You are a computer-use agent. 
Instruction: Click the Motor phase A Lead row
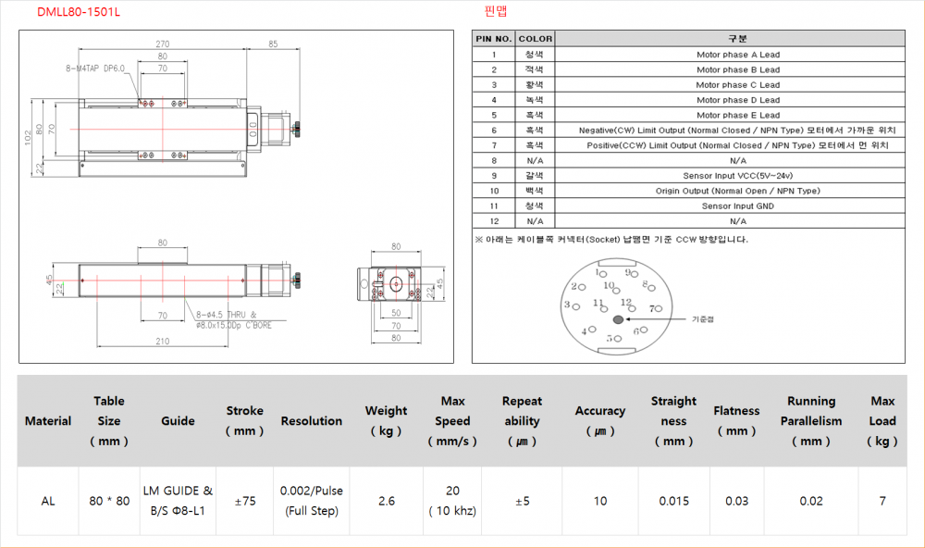click(737, 55)
